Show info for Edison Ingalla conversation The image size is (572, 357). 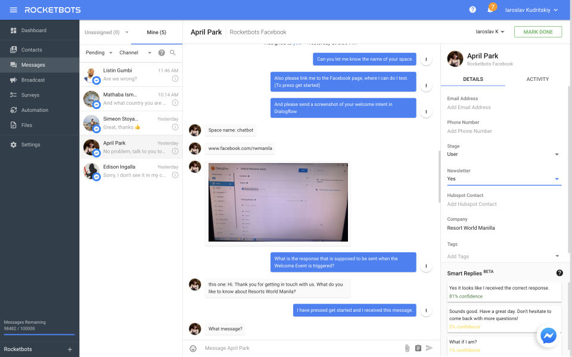(x=175, y=175)
